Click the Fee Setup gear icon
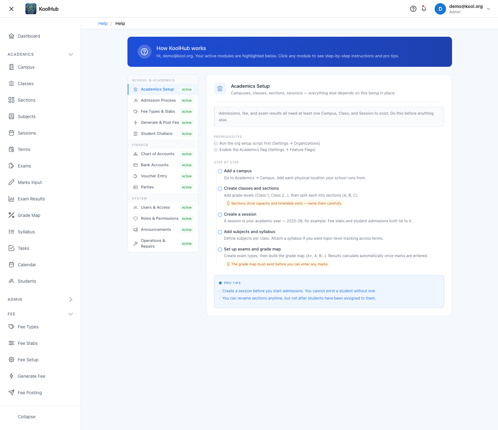The image size is (498, 430). [11, 360]
